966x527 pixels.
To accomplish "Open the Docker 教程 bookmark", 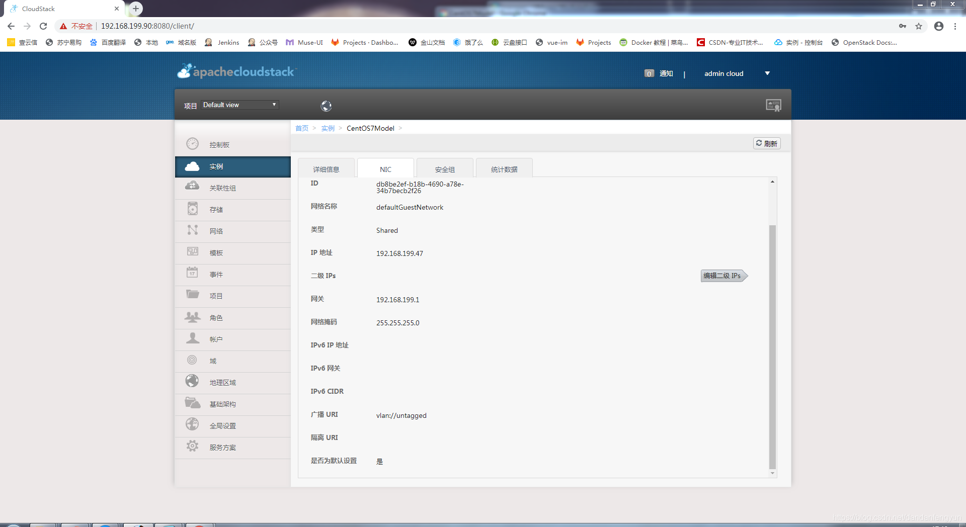I will (x=654, y=42).
